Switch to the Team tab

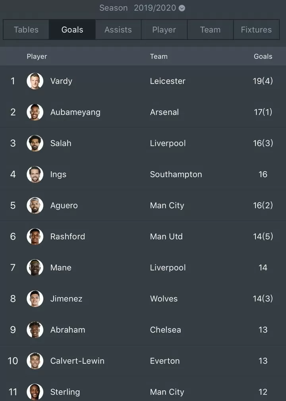pyautogui.click(x=210, y=30)
